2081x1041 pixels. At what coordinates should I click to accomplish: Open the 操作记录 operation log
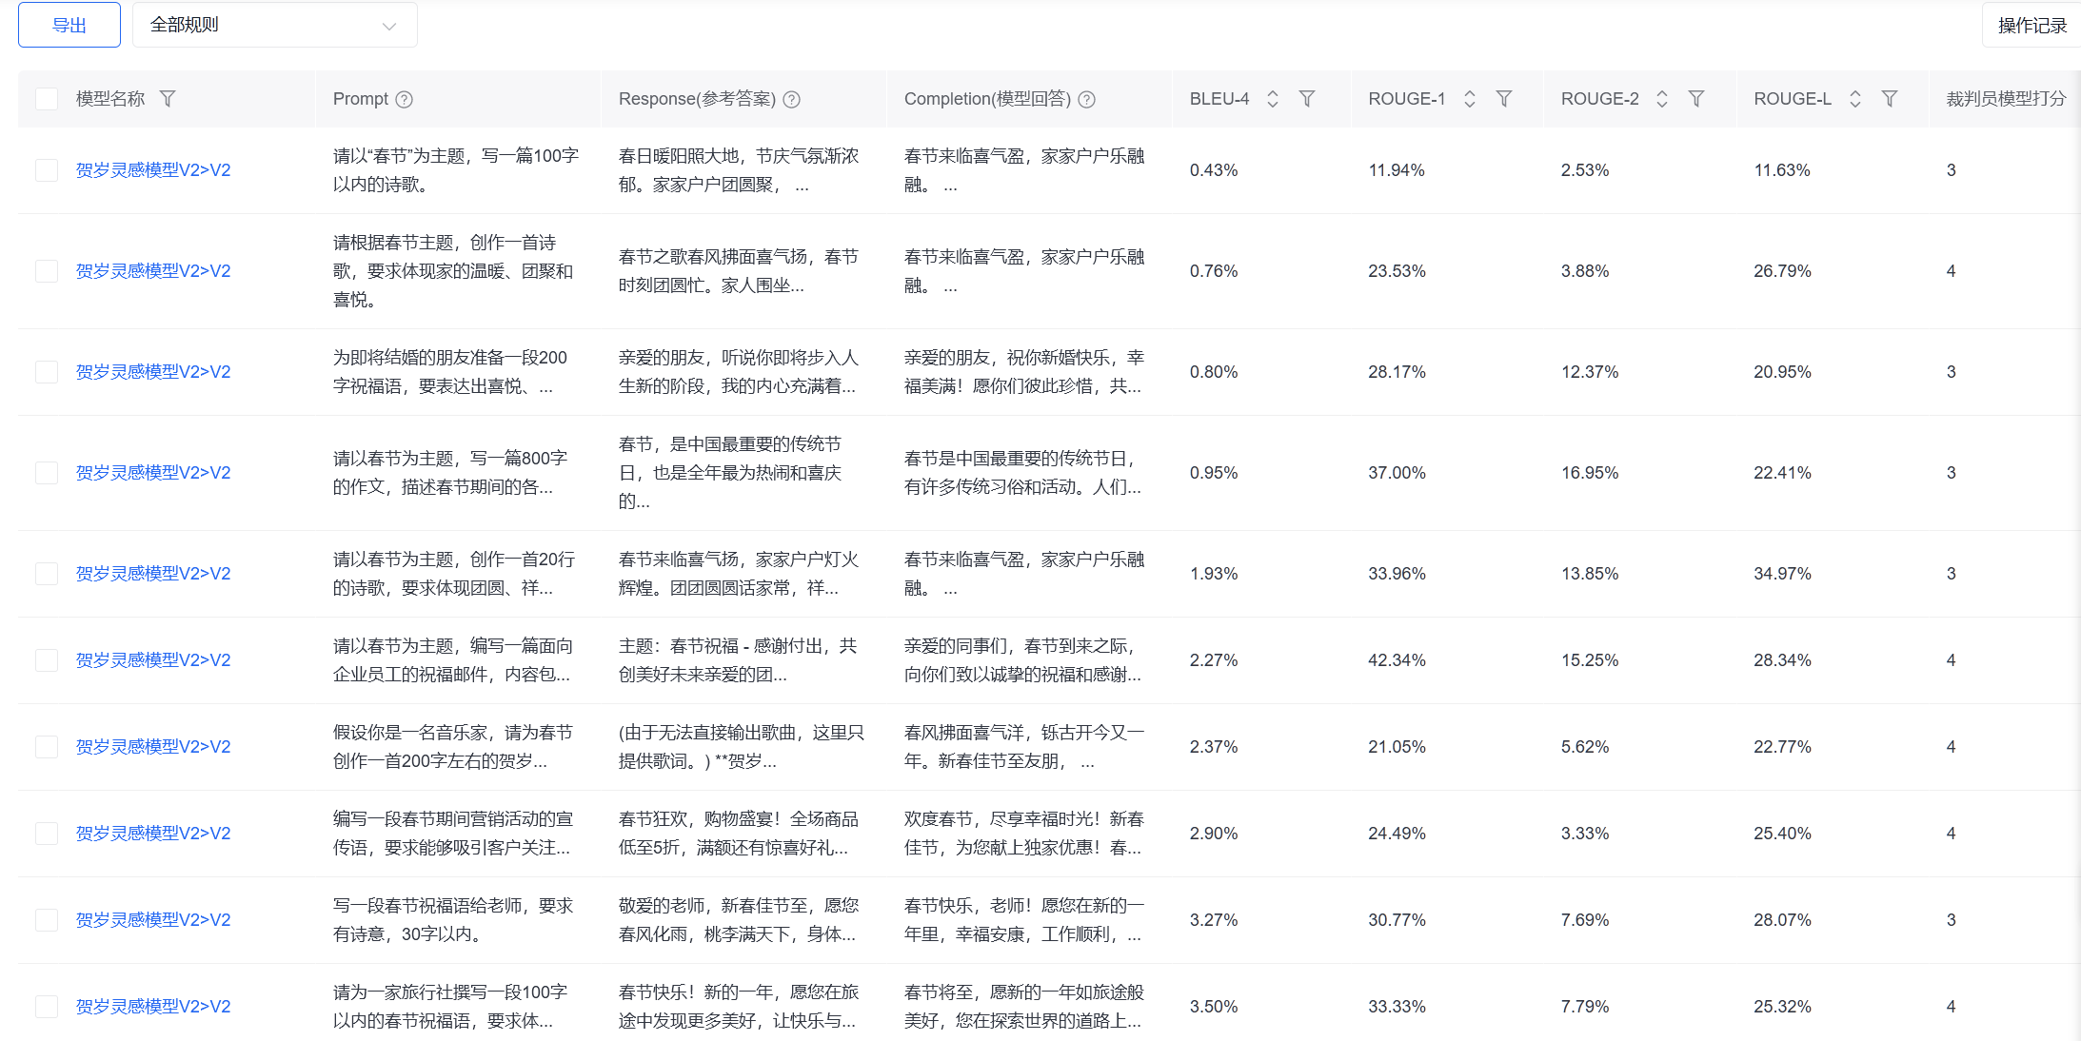click(2031, 25)
